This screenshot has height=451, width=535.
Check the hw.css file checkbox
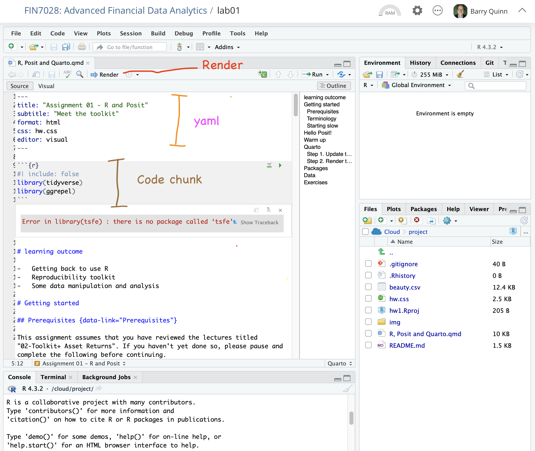point(368,298)
